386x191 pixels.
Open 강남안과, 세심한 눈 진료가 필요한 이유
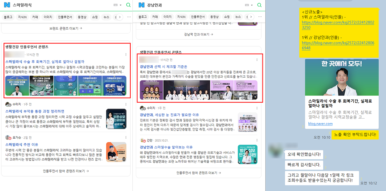(169, 115)
